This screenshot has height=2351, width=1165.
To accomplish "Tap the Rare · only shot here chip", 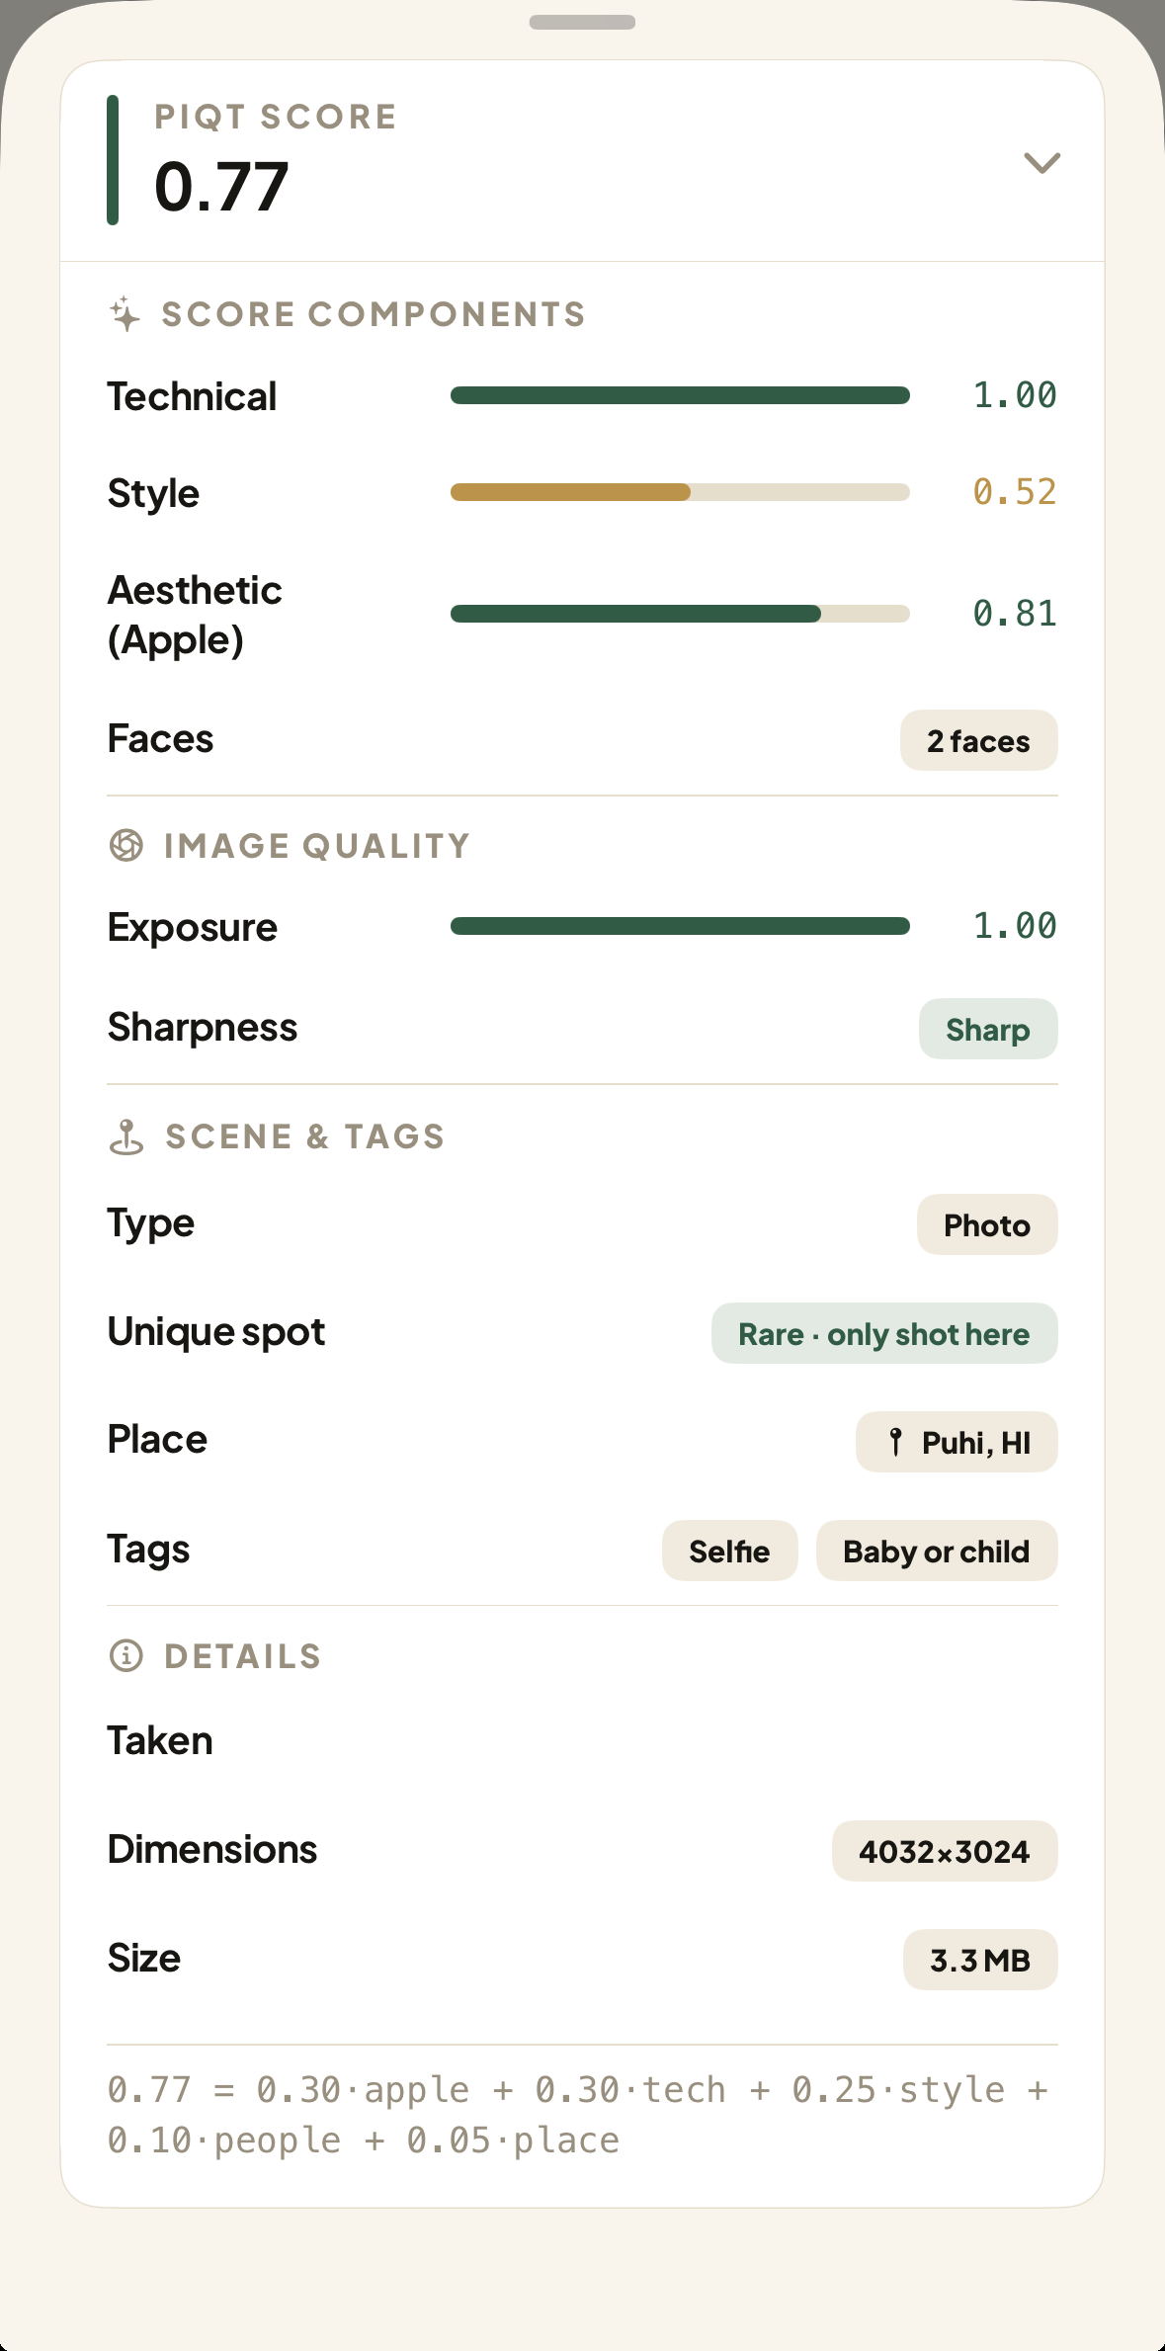I will pos(884,1333).
